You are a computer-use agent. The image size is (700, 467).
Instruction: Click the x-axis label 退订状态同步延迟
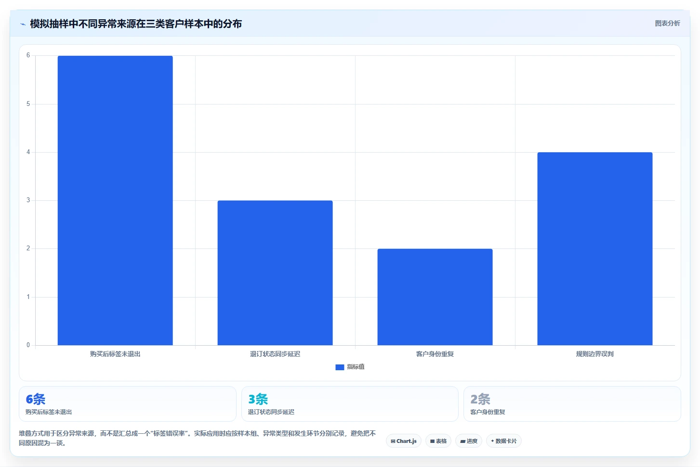[x=275, y=354]
